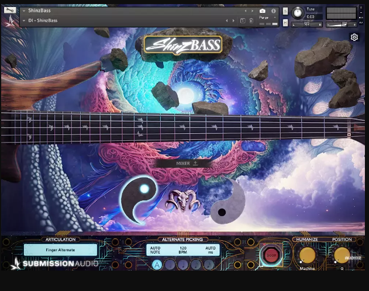This screenshot has height=291, width=369.
Task: Delete snapshot using the trash icon
Action: [x=251, y=20]
